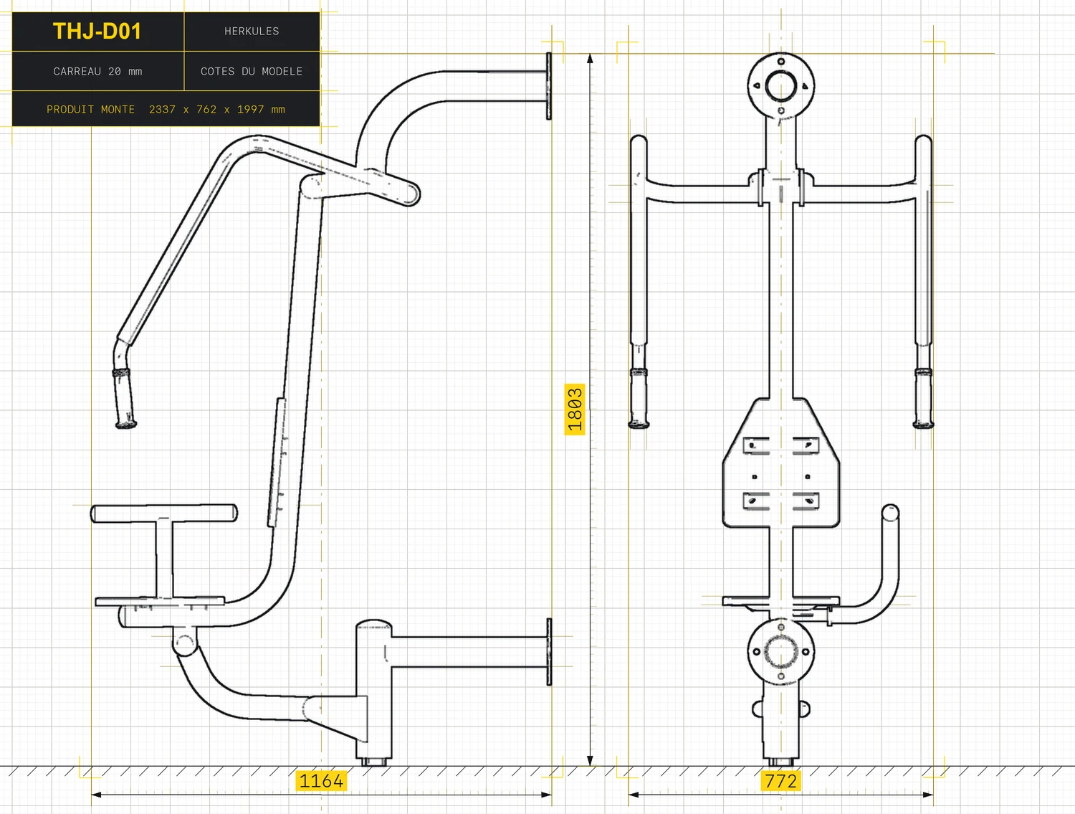Screen dimensions: 1075x814
Task: Click the 1164 depth dimension label
Action: point(321,780)
